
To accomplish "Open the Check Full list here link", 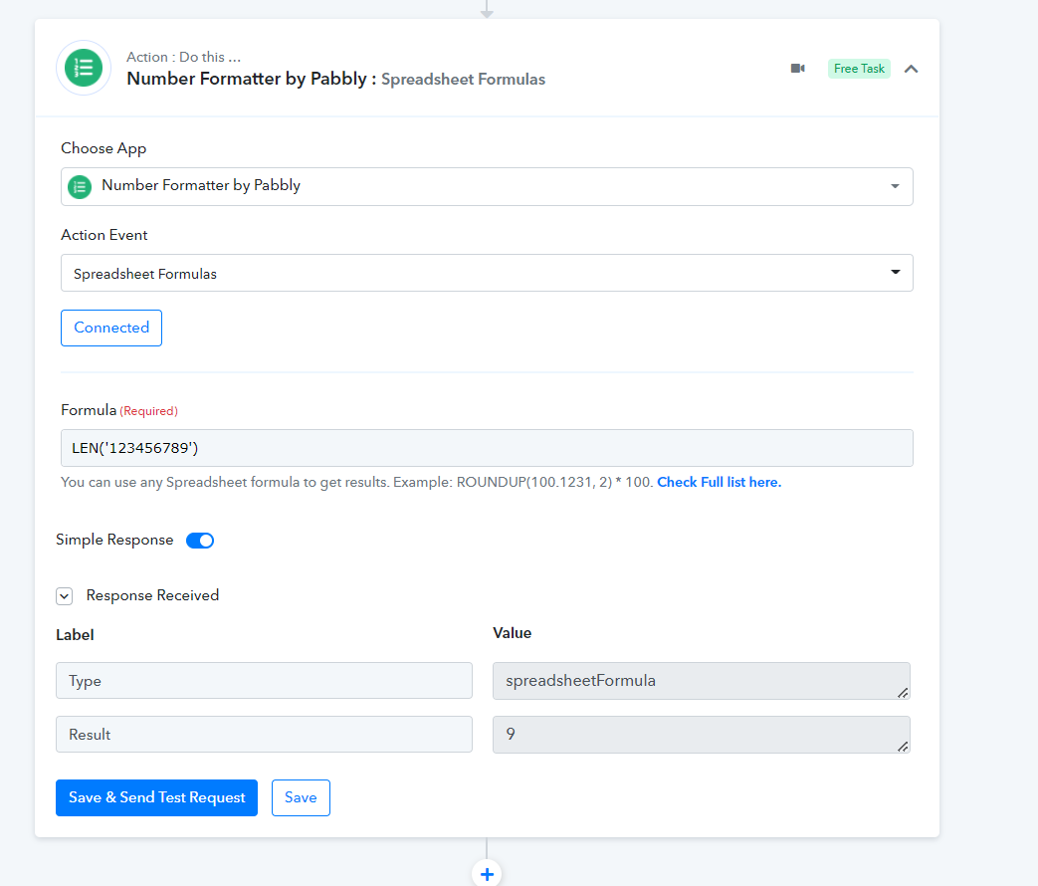I will click(x=719, y=482).
